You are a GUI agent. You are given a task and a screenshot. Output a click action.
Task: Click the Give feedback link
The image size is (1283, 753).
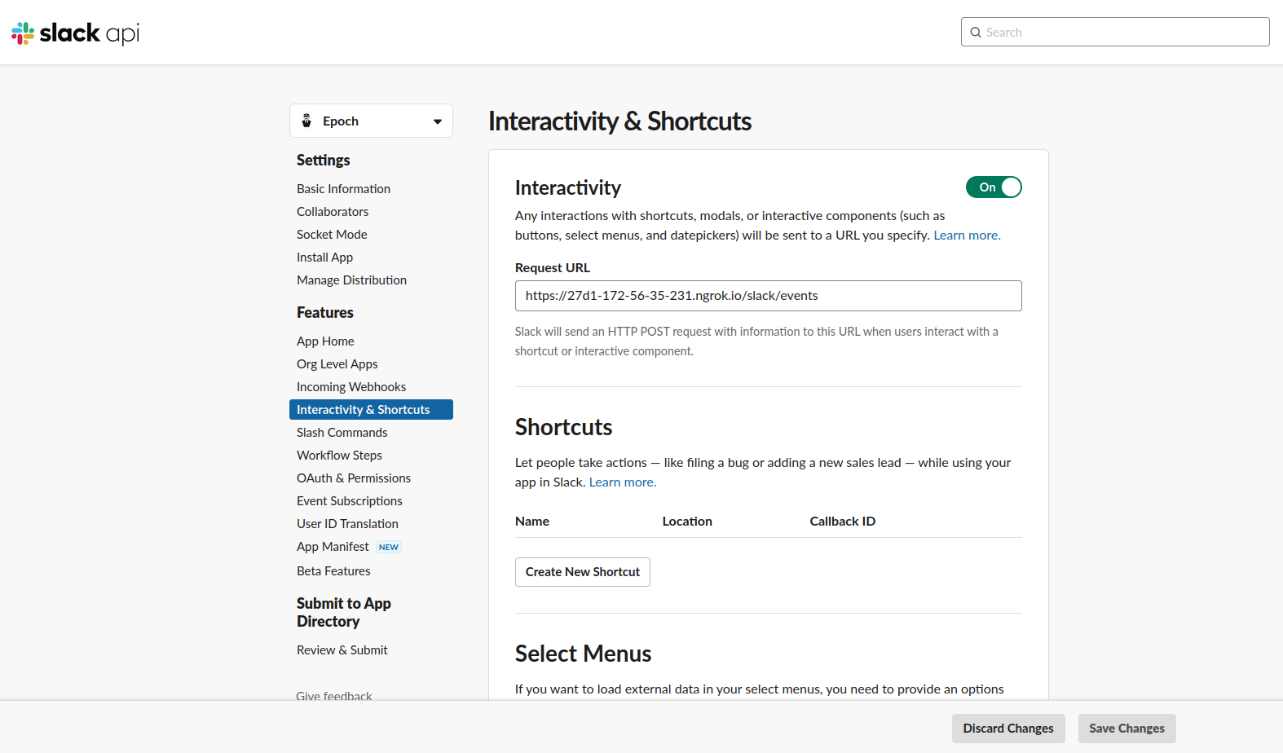click(x=333, y=696)
